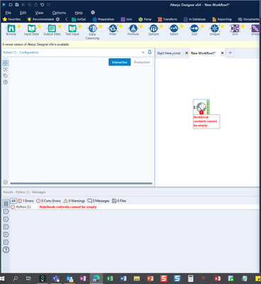Select the Input Data tool

tap(31, 28)
